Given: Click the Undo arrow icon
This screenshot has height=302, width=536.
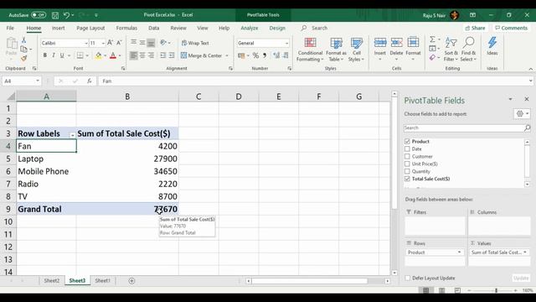Looking at the screenshot, I should [x=67, y=15].
